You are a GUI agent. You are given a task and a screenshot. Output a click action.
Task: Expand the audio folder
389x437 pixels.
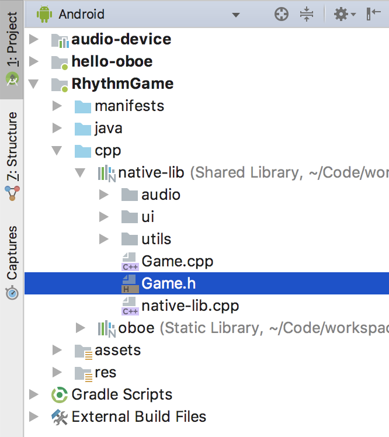[x=104, y=195]
